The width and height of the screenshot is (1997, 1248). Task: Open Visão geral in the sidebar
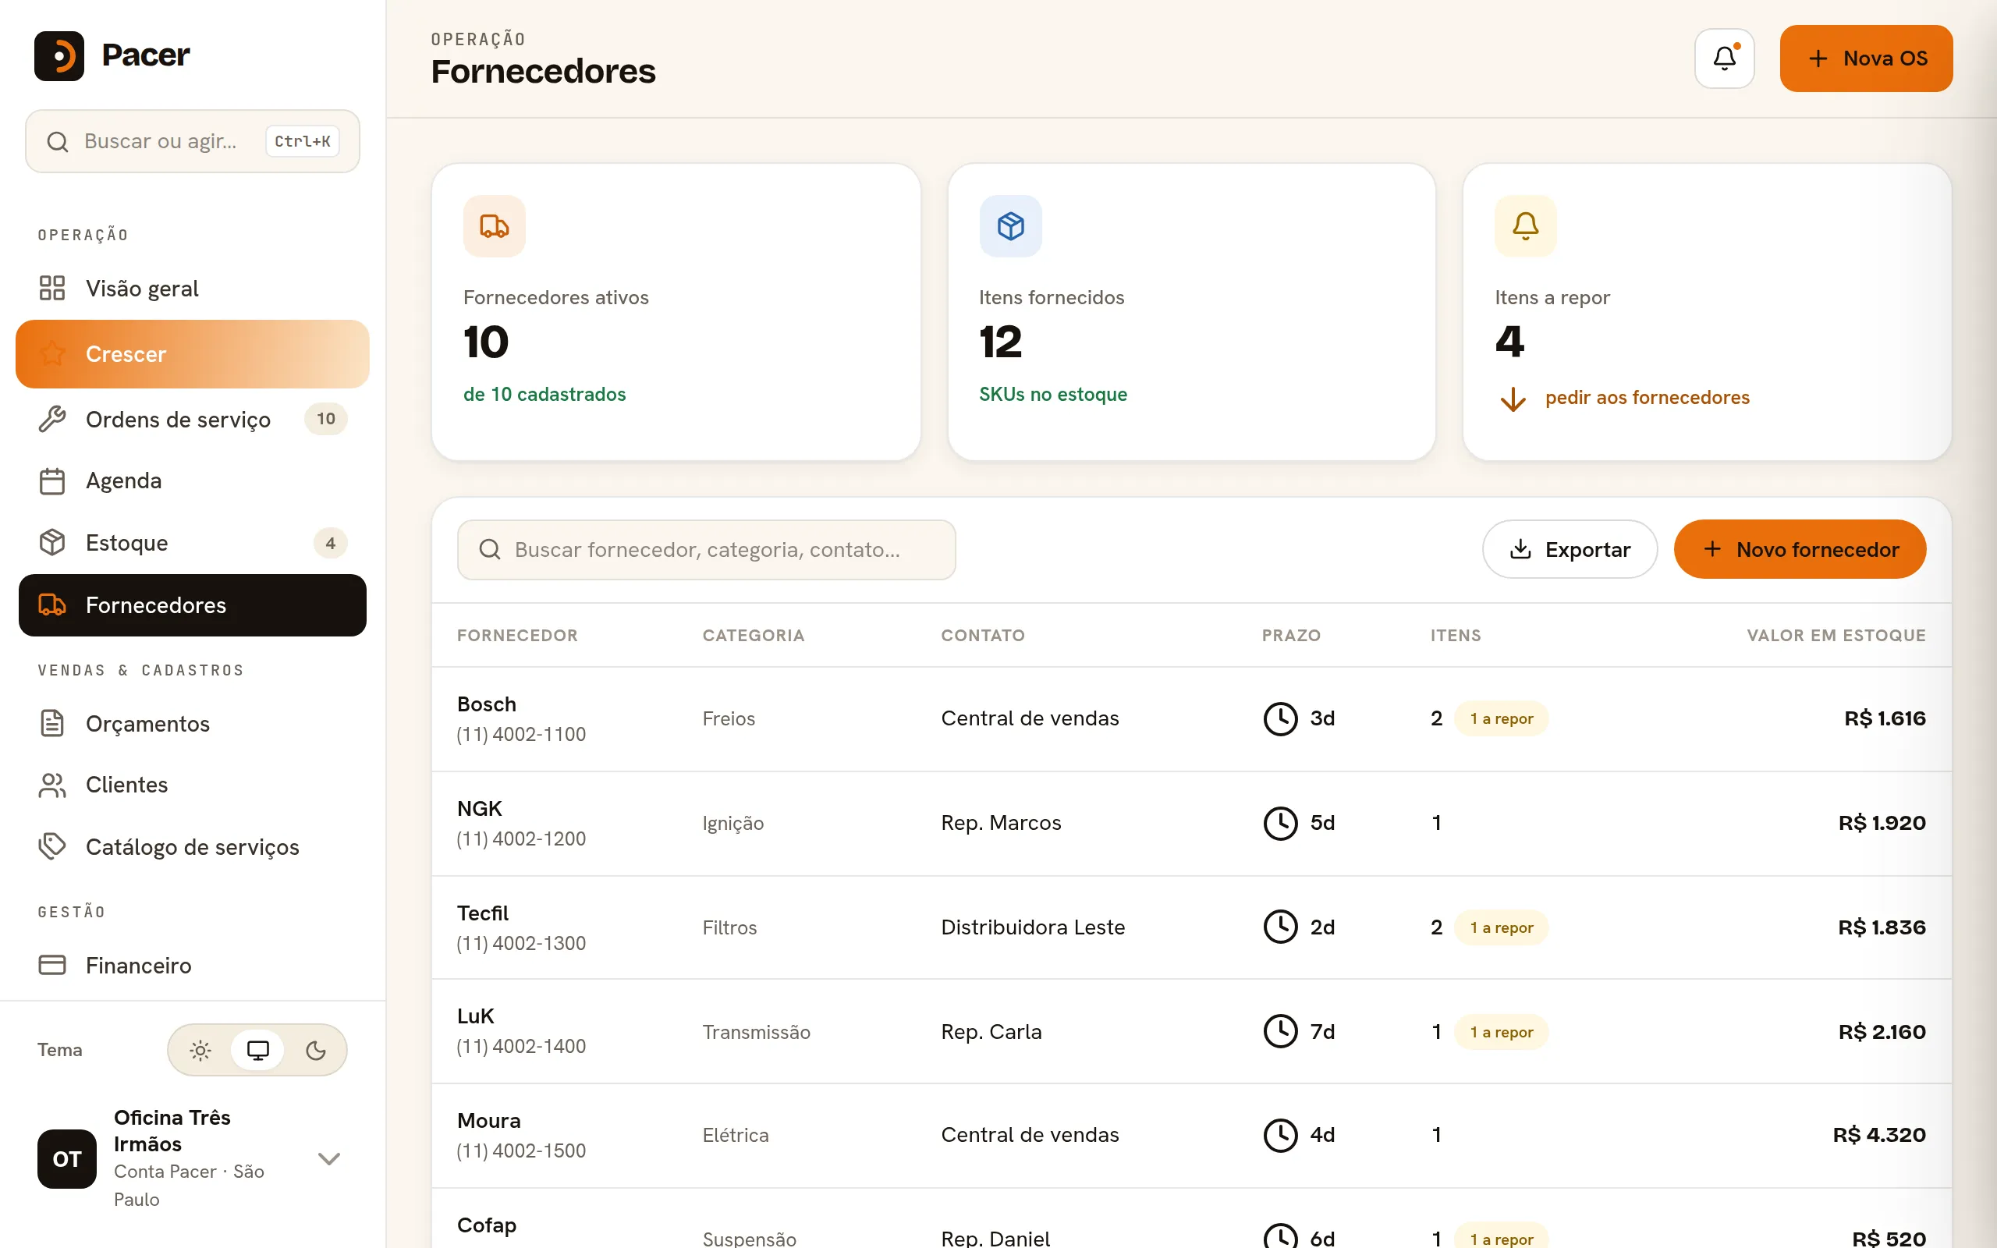click(x=192, y=288)
